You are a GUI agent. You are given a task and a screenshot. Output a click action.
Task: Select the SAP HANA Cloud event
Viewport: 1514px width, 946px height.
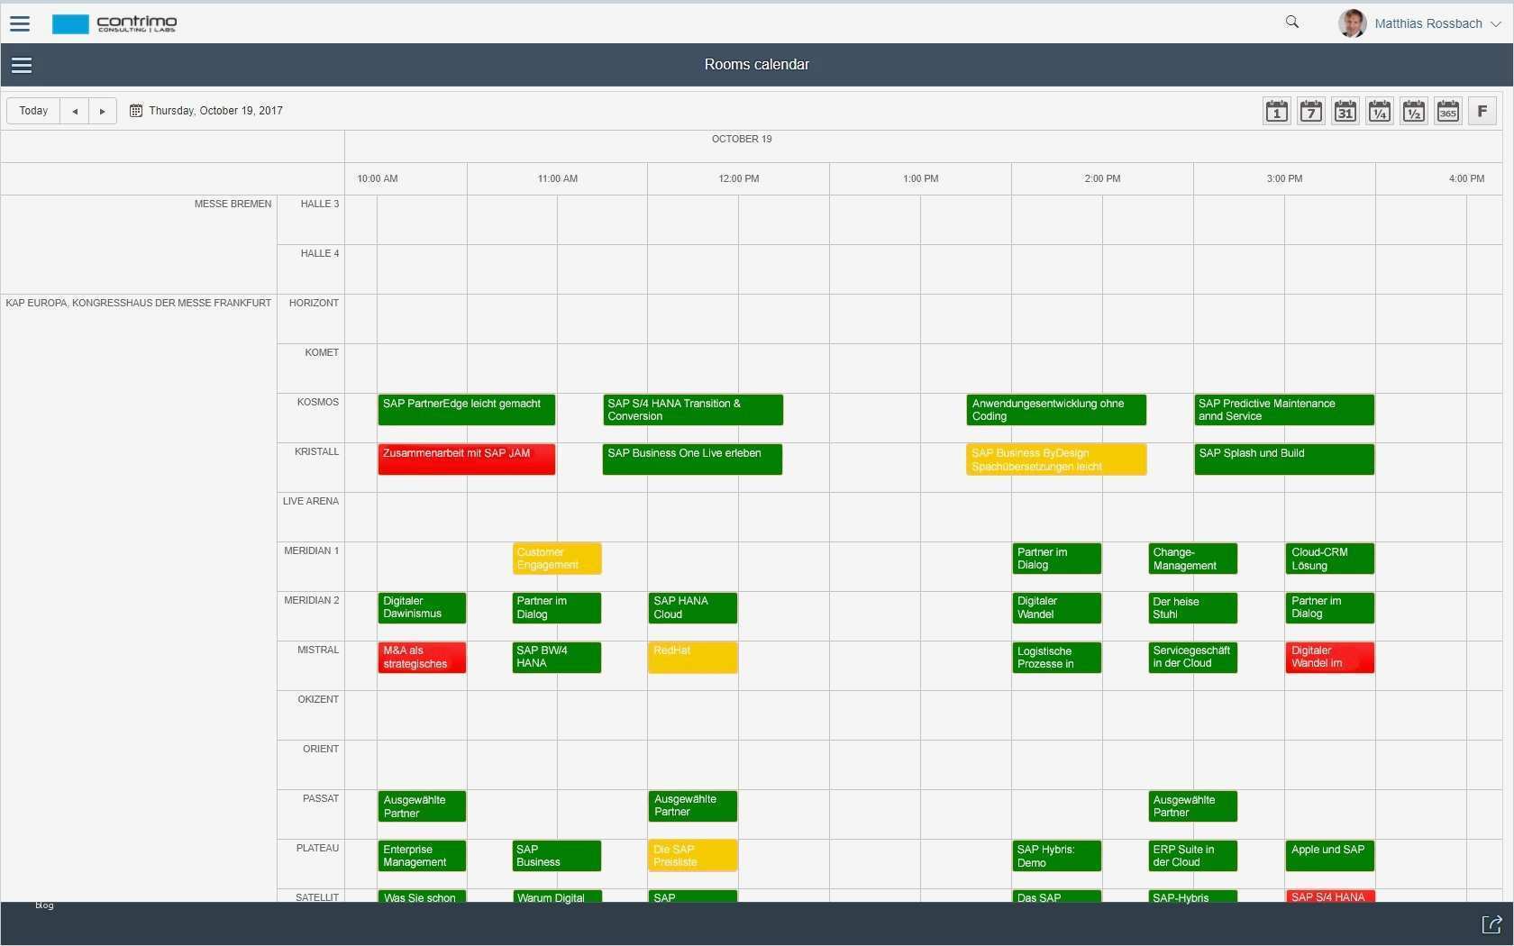693,608
